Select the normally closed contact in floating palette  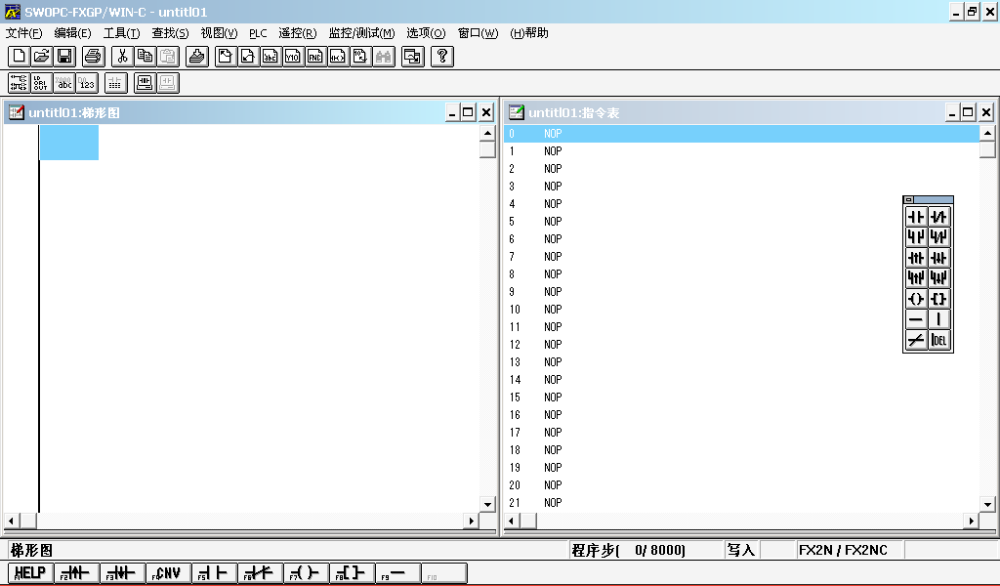click(939, 217)
